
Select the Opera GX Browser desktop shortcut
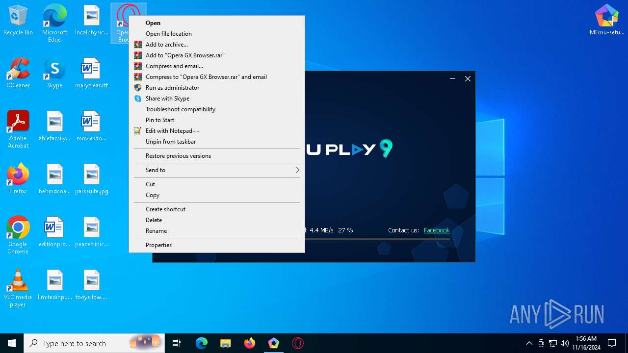click(128, 23)
